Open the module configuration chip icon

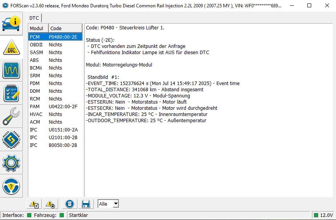11,140
